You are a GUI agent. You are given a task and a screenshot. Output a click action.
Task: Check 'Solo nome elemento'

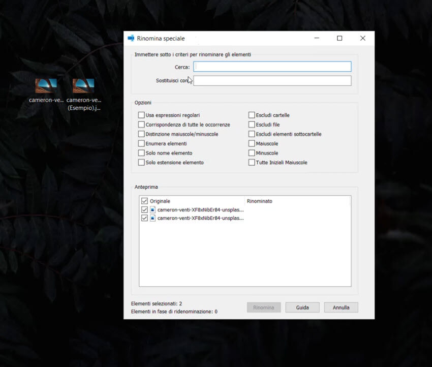pyautogui.click(x=141, y=153)
